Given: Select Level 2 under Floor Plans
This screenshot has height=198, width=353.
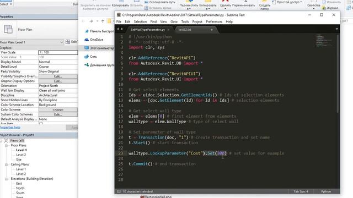Looking at the screenshot, I should [21, 155].
